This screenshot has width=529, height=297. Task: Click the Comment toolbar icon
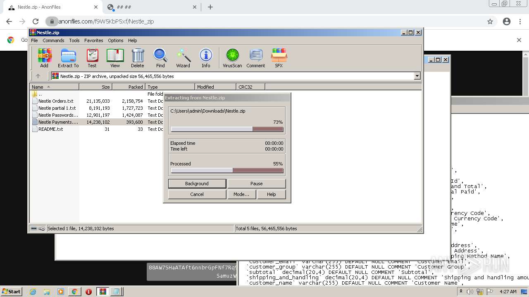pos(256,58)
